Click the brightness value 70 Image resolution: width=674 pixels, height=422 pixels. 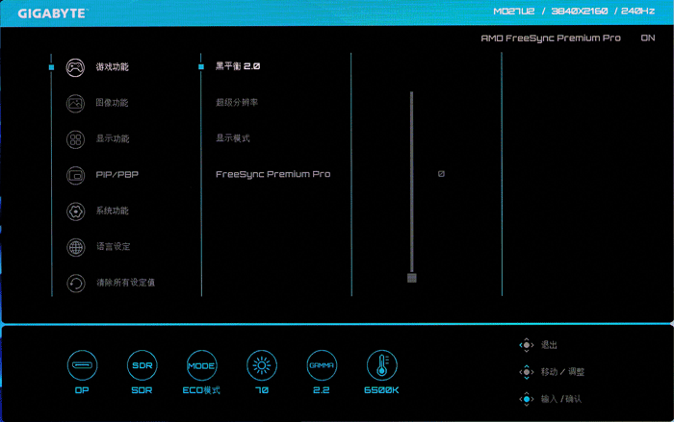[x=262, y=390]
